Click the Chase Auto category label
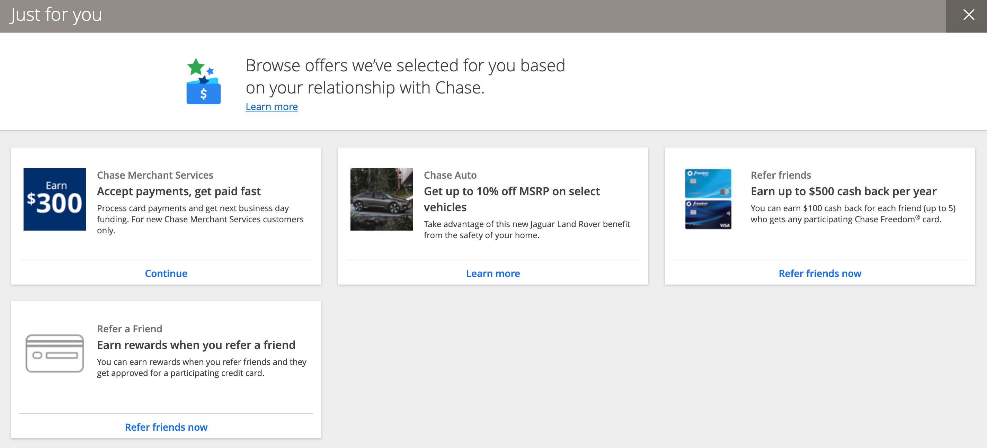 450,176
